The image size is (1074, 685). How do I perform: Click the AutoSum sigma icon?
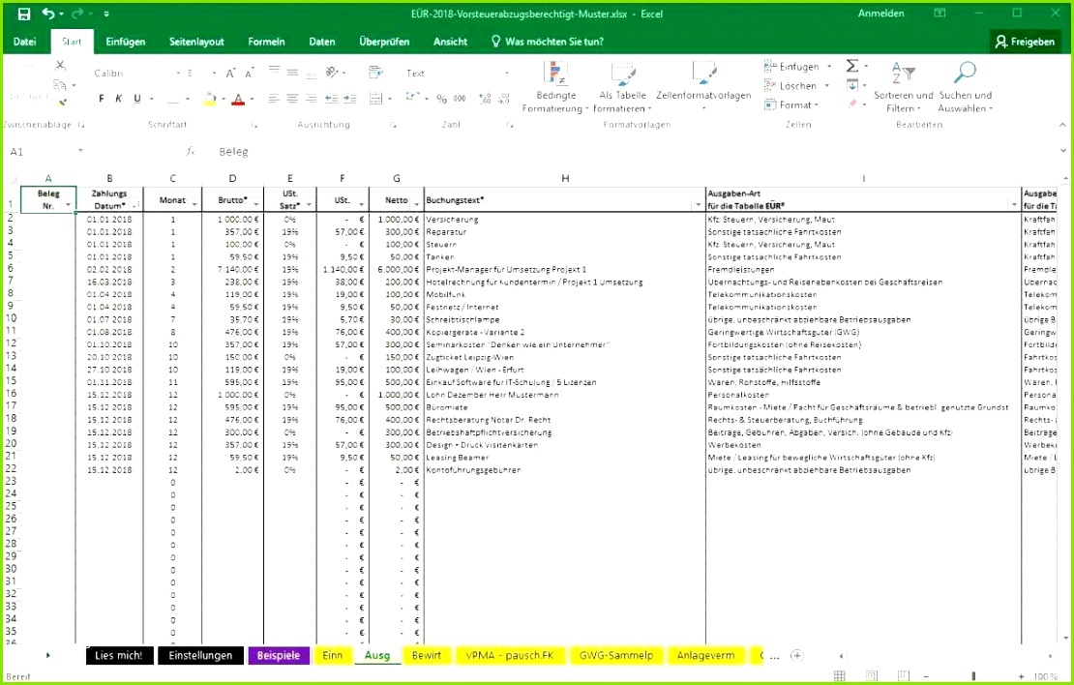(852, 66)
